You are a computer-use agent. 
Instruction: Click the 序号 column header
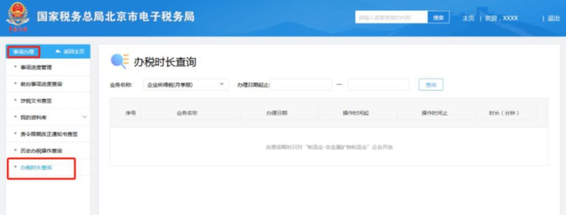tap(130, 113)
